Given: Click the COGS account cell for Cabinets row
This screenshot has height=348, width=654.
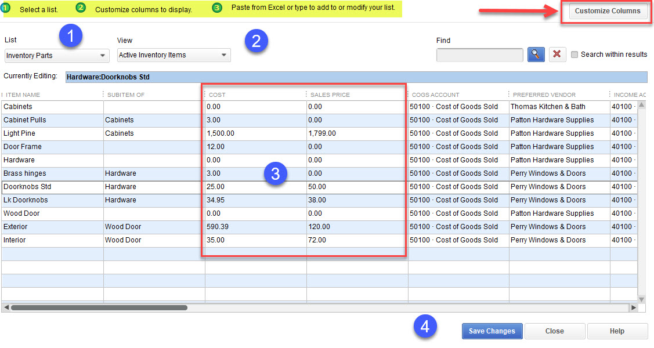Looking at the screenshot, I should 458,107.
